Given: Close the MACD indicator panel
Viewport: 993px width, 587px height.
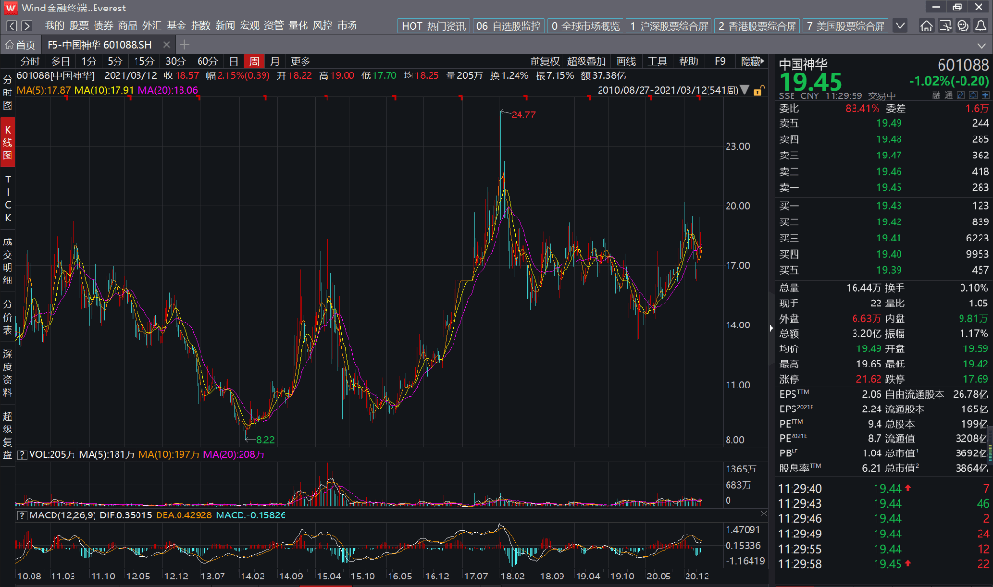Looking at the screenshot, I should pyautogui.click(x=763, y=514).
